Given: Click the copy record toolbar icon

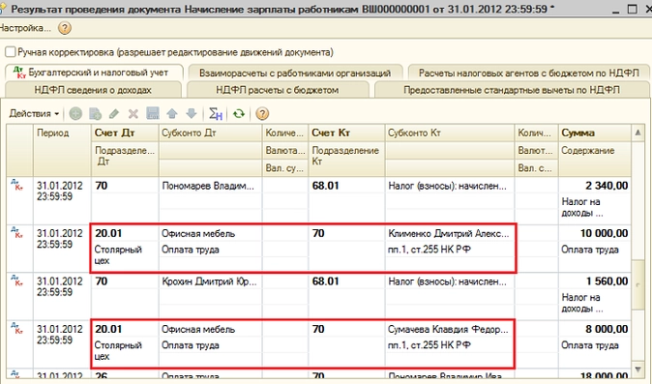Looking at the screenshot, I should (95, 113).
